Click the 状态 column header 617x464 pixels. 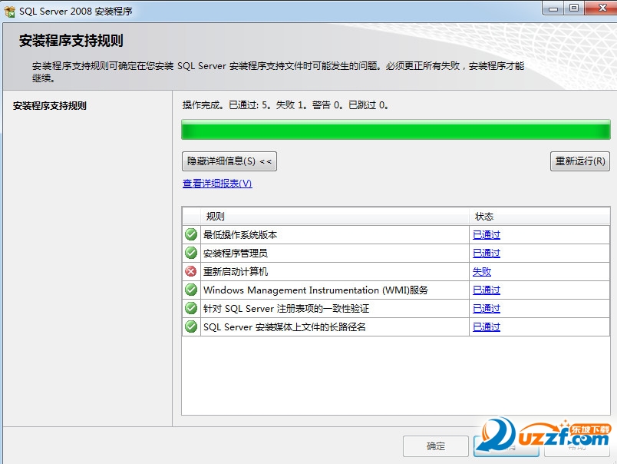(539, 216)
